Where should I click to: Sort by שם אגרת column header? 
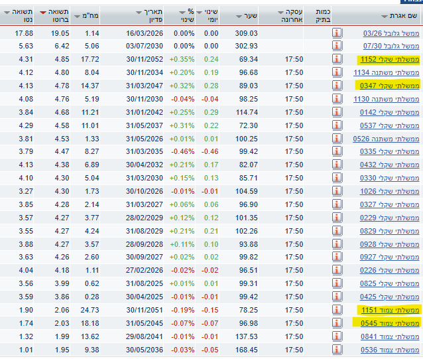tap(403, 15)
